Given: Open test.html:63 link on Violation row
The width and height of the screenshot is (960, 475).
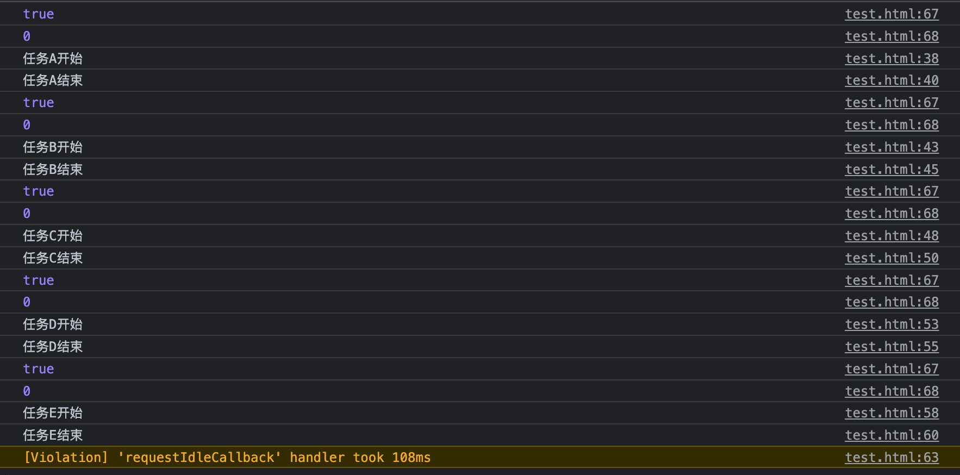Looking at the screenshot, I should coord(892,457).
